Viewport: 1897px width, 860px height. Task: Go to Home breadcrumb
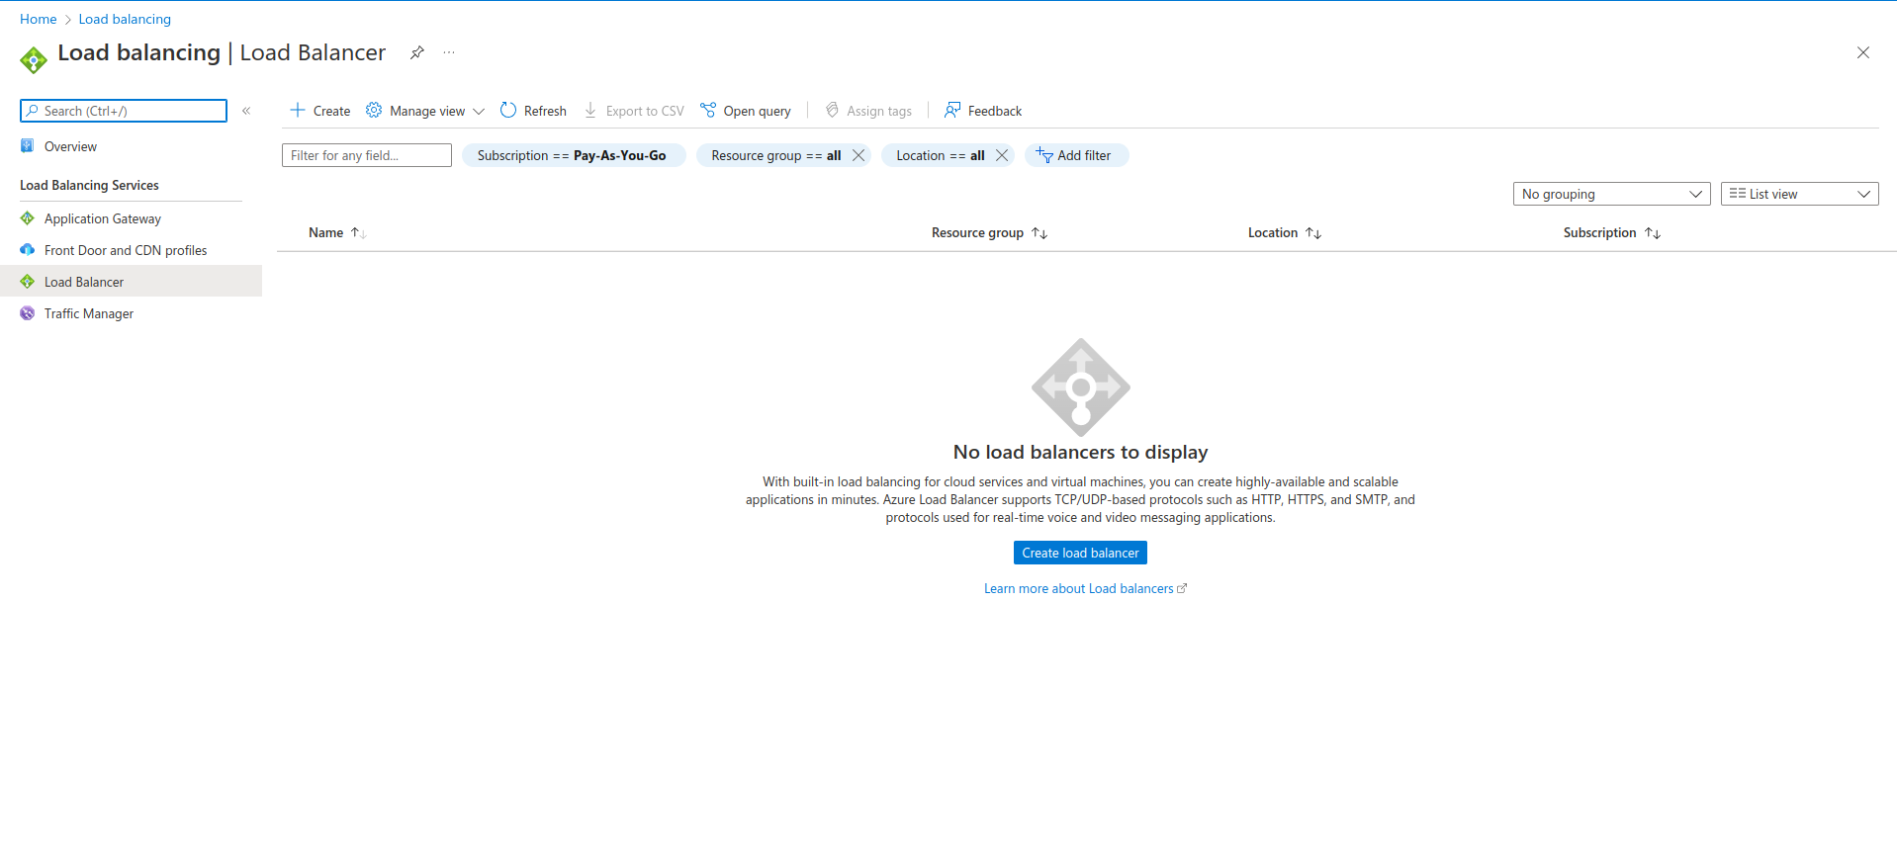(x=39, y=19)
